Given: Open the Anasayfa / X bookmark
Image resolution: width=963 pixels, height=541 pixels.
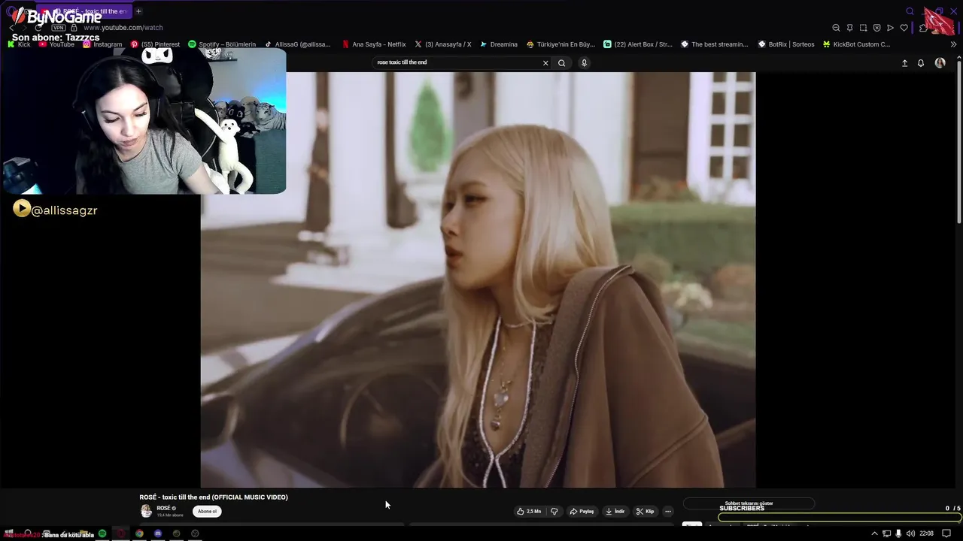Looking at the screenshot, I should [443, 44].
